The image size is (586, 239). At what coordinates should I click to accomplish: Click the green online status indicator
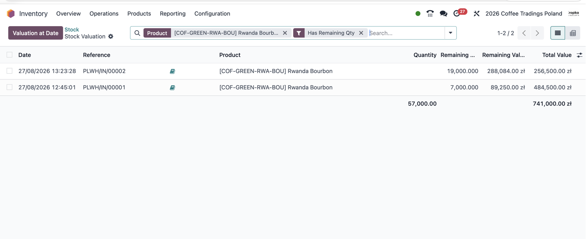418,13
